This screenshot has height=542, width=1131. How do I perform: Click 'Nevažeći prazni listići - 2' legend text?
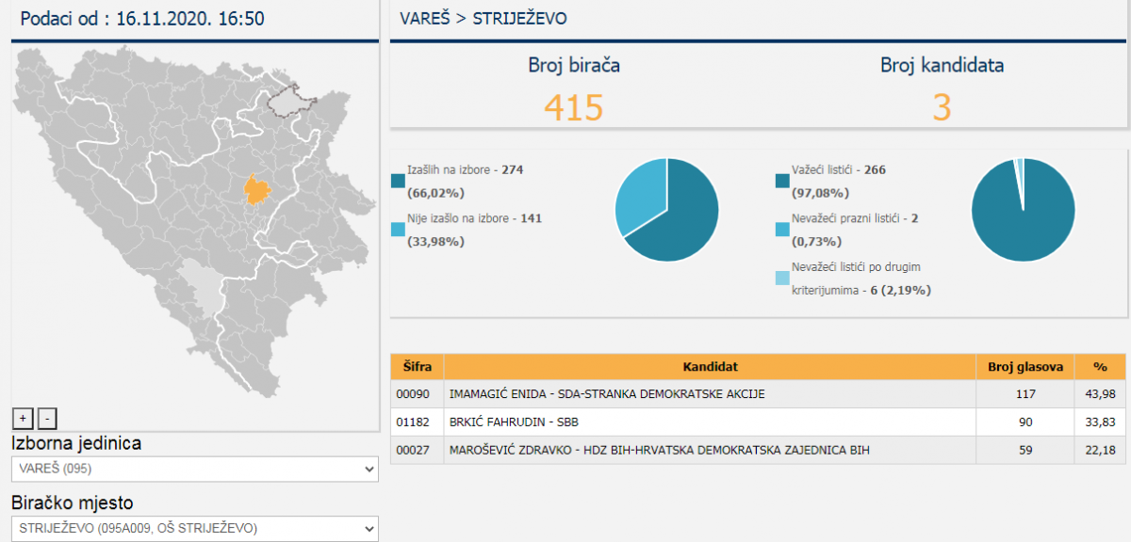click(x=855, y=218)
